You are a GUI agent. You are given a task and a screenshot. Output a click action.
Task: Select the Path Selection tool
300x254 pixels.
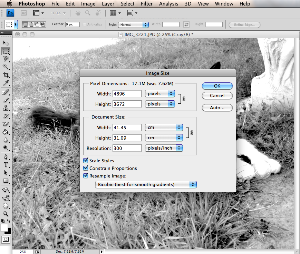pos(6,173)
